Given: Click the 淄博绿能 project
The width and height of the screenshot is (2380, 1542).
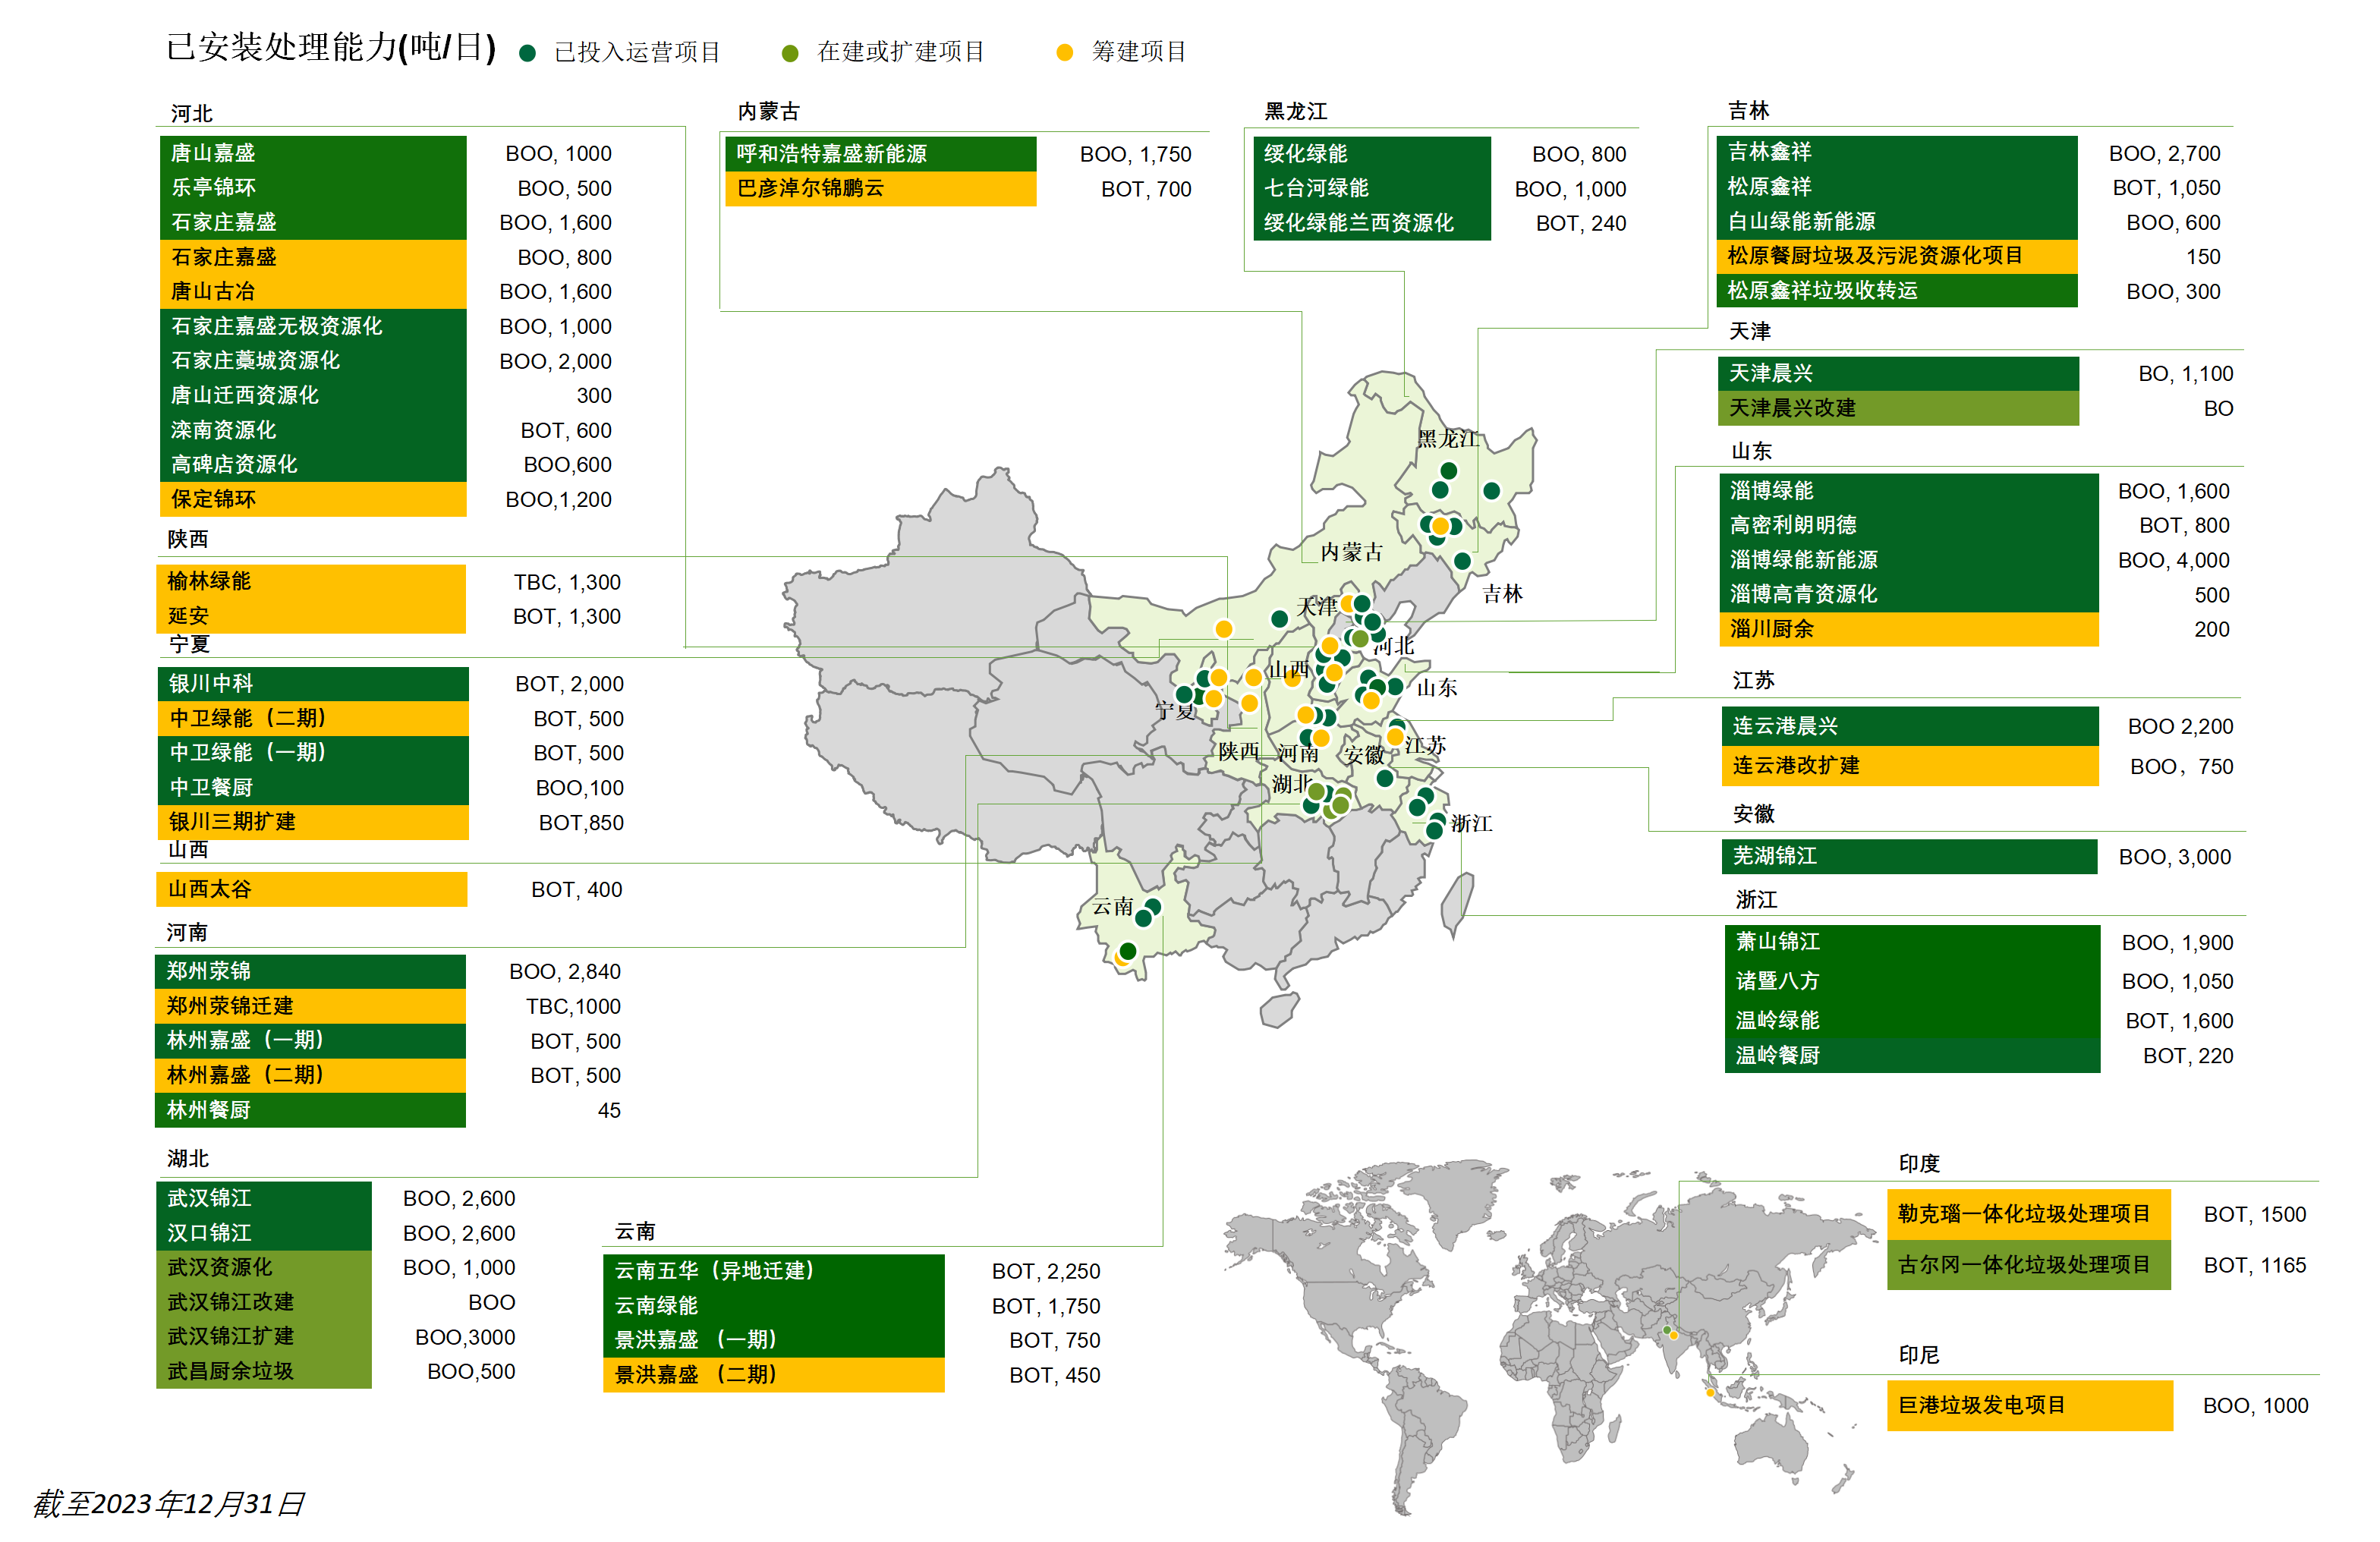Looking at the screenshot, I should coord(1910,491).
